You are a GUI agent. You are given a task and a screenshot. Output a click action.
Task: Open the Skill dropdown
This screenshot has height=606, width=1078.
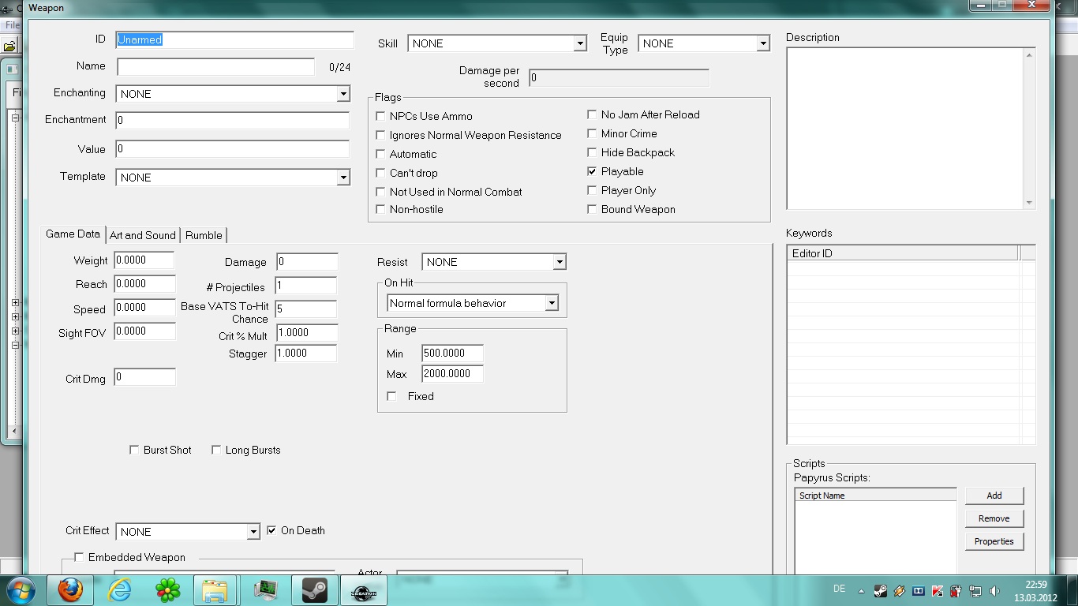pos(580,43)
